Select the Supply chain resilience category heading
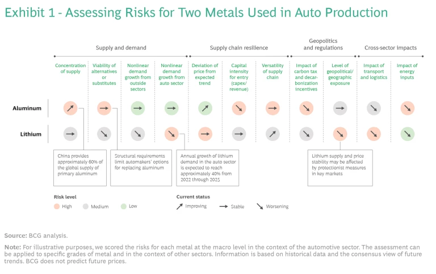The width and height of the screenshot is (436, 274). point(239,48)
